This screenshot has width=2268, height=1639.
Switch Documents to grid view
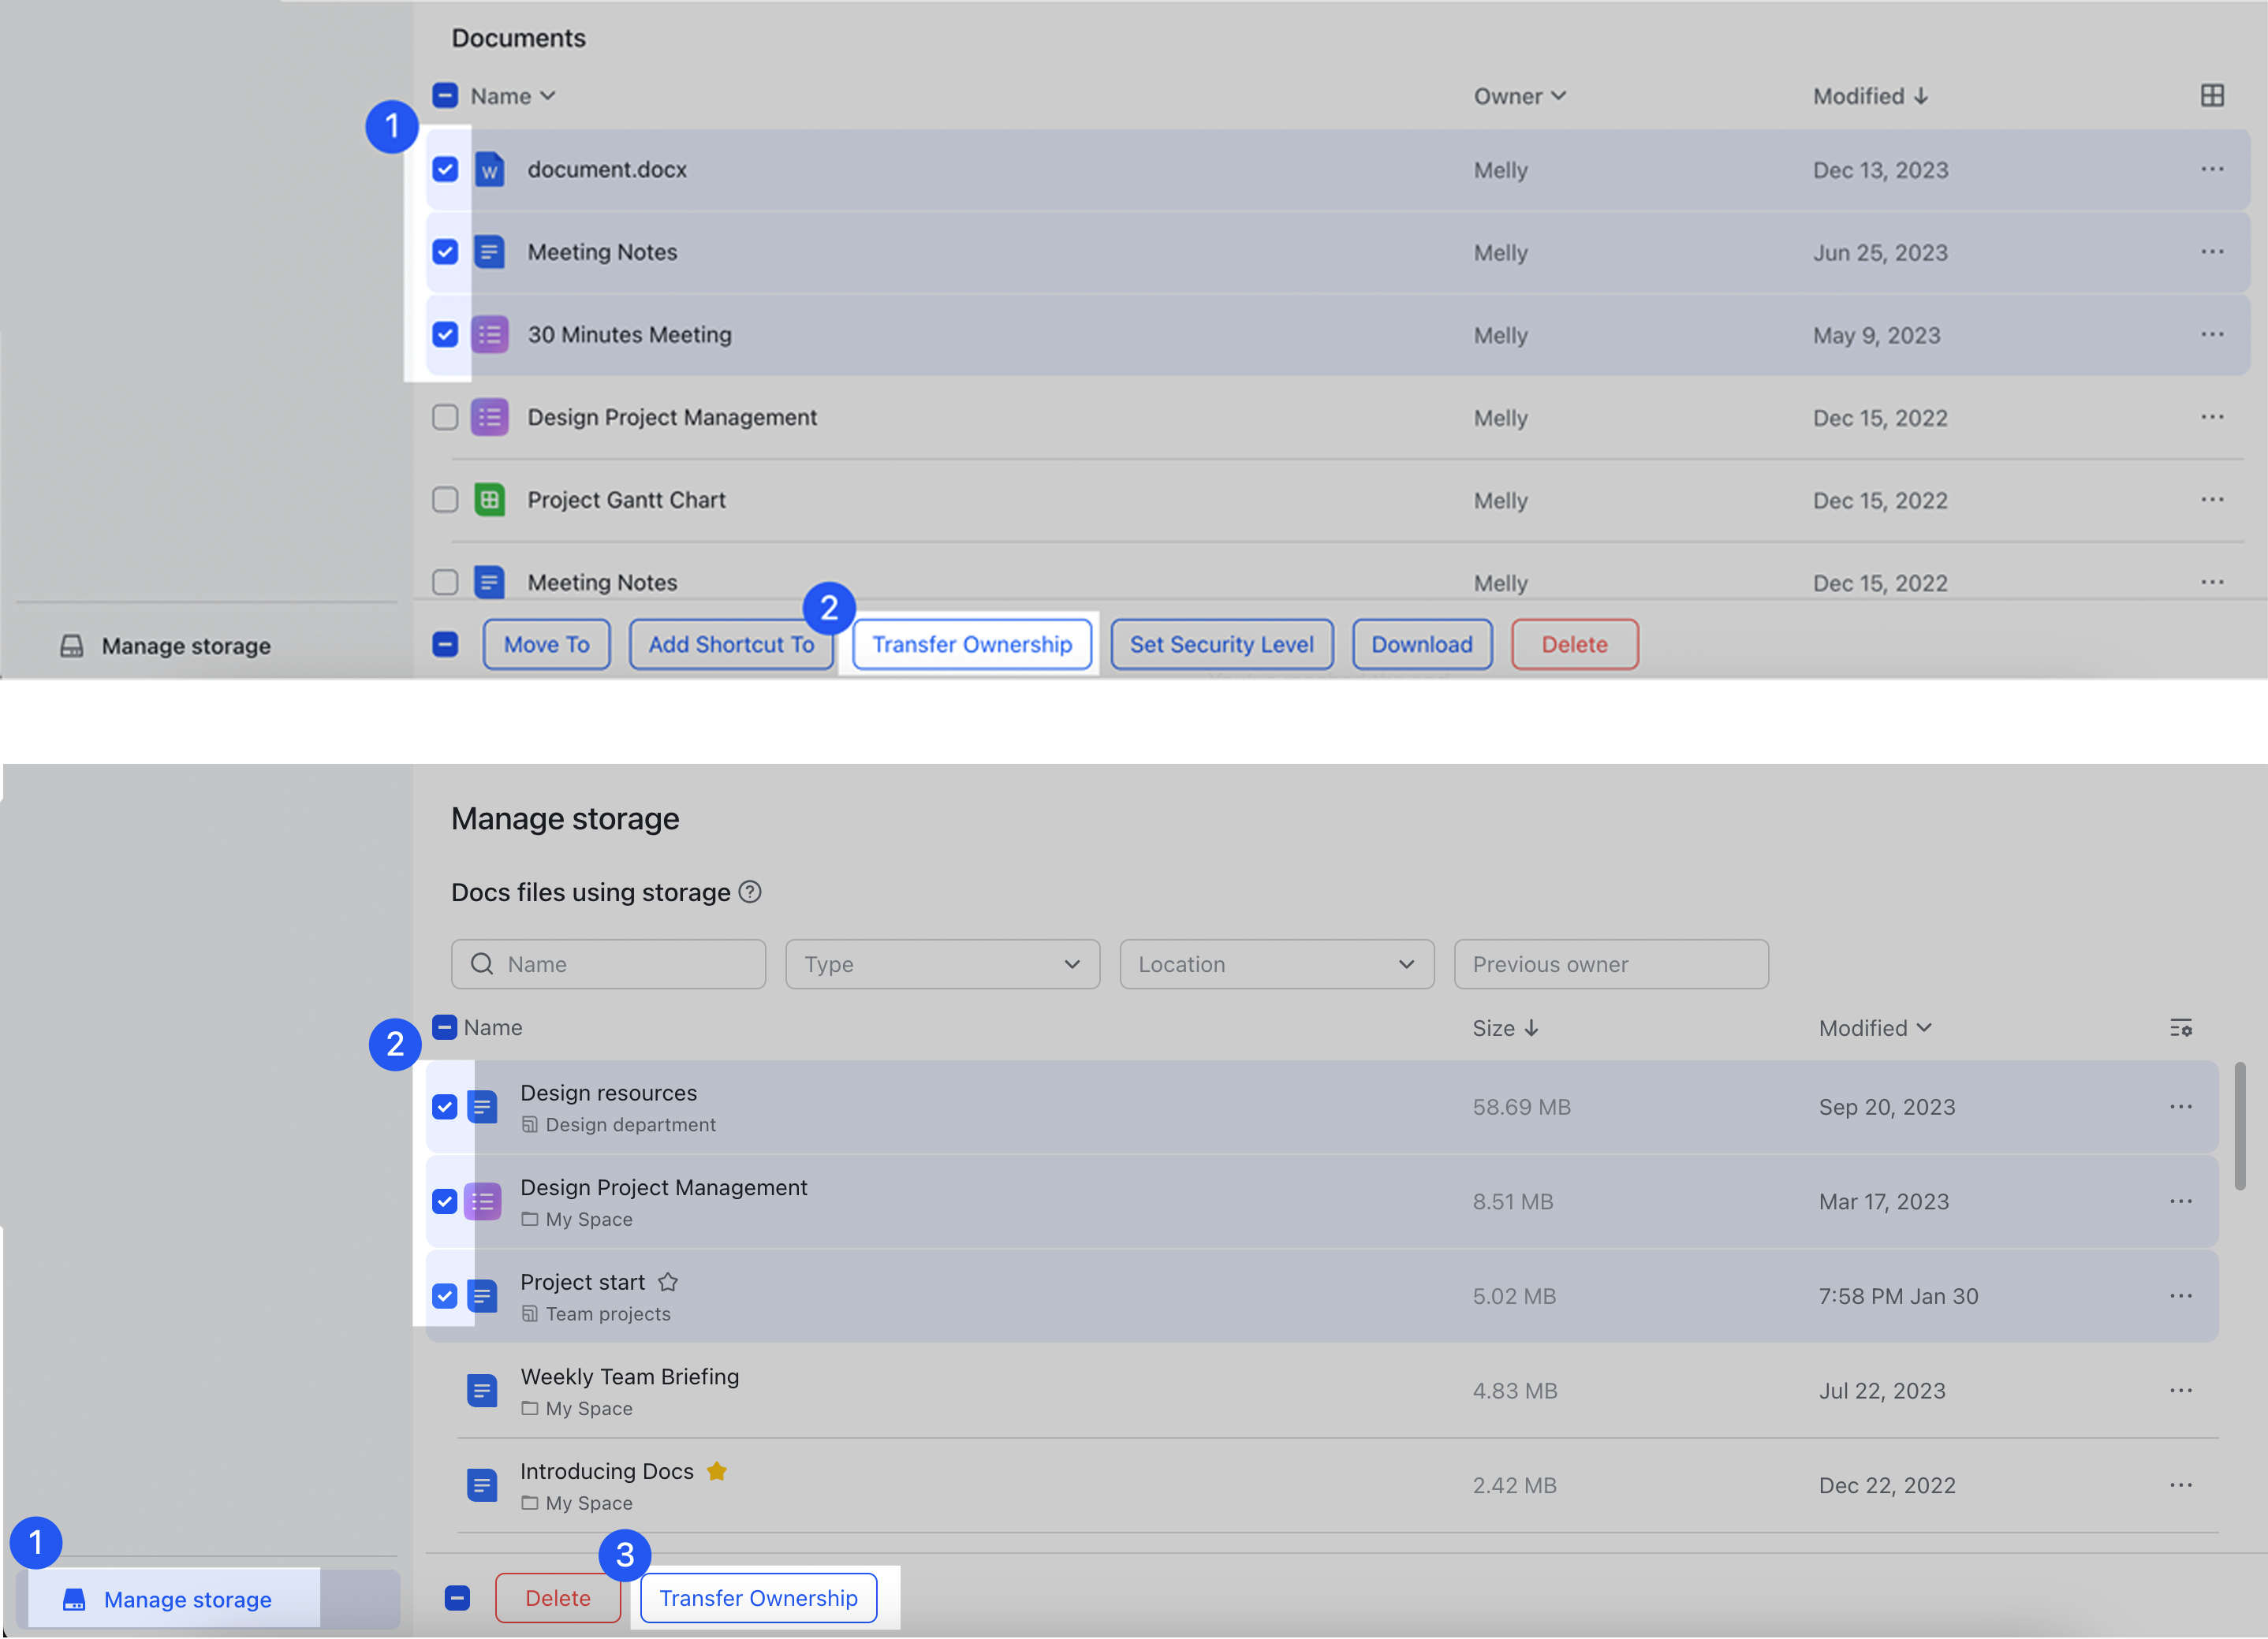click(x=2212, y=95)
